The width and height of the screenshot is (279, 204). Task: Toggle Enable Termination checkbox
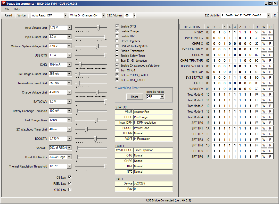point(117,51)
